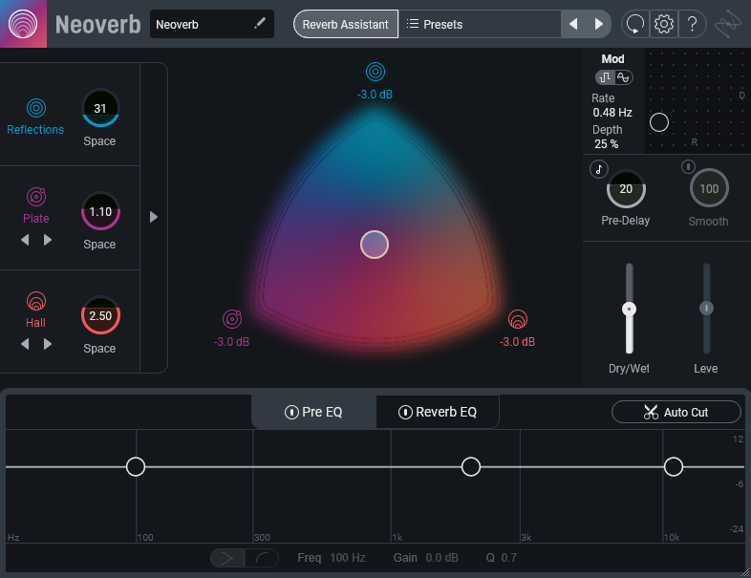Image resolution: width=751 pixels, height=578 pixels.
Task: Open the Presets browser
Action: tap(435, 24)
